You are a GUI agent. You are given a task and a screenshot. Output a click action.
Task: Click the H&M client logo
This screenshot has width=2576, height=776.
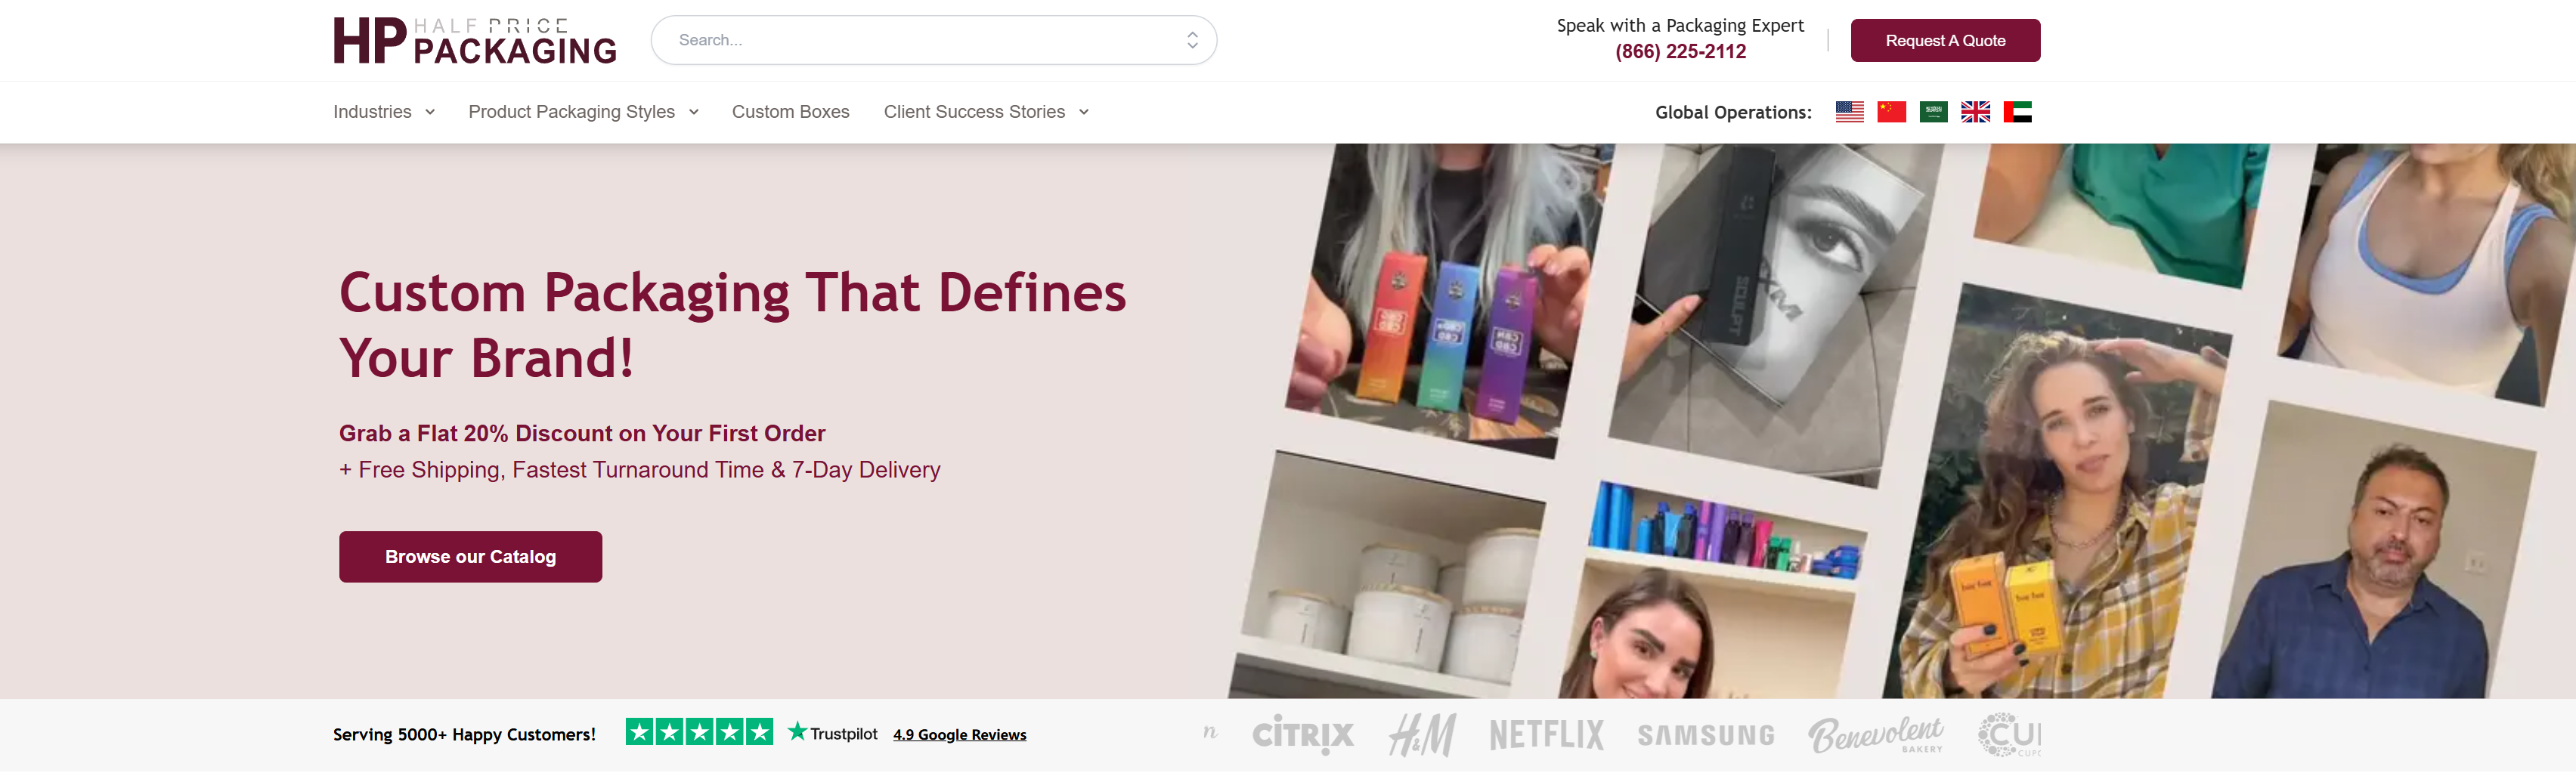tap(1422, 735)
